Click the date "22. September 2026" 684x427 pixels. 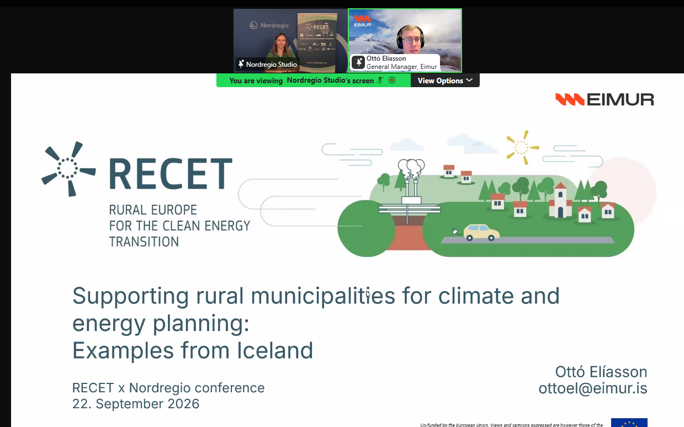[136, 404]
